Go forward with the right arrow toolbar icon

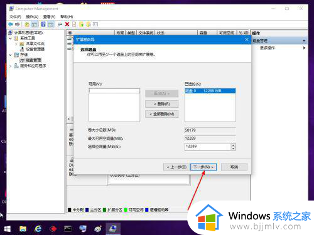(18, 24)
